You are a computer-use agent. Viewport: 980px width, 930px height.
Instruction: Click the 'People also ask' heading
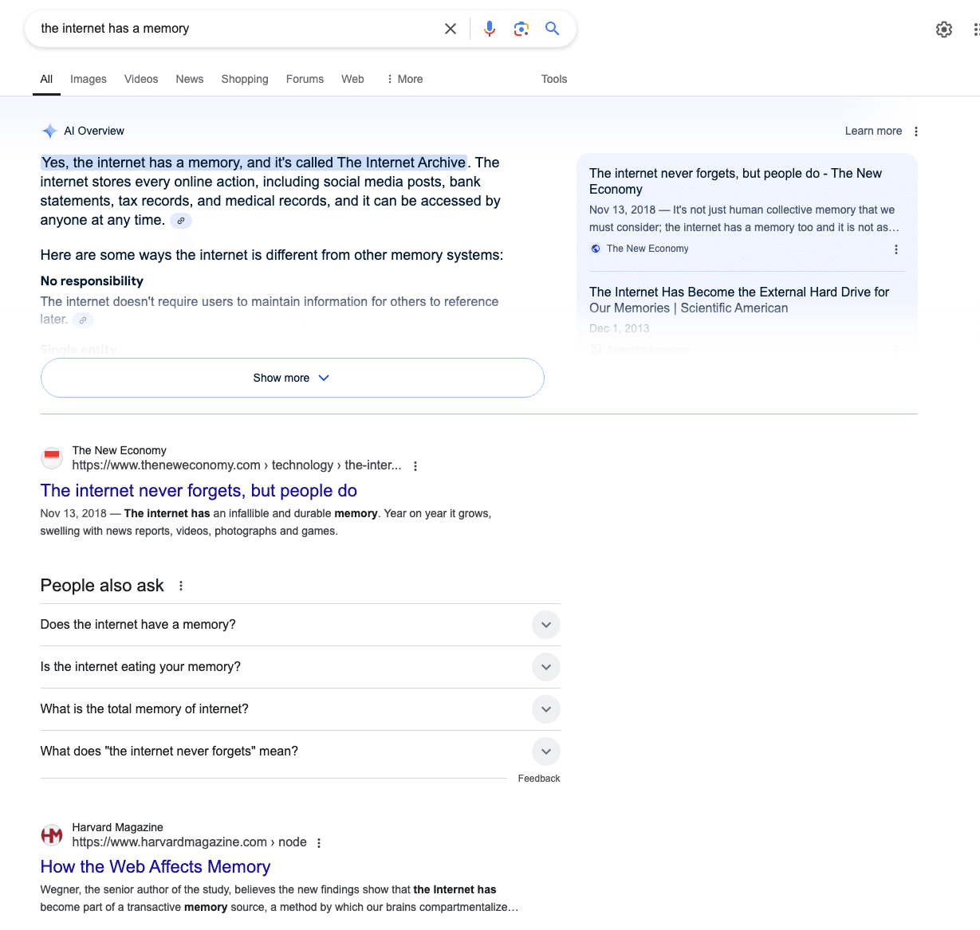tap(102, 586)
